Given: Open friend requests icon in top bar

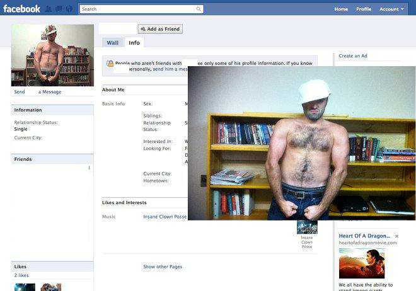Looking at the screenshot, I should [49, 9].
